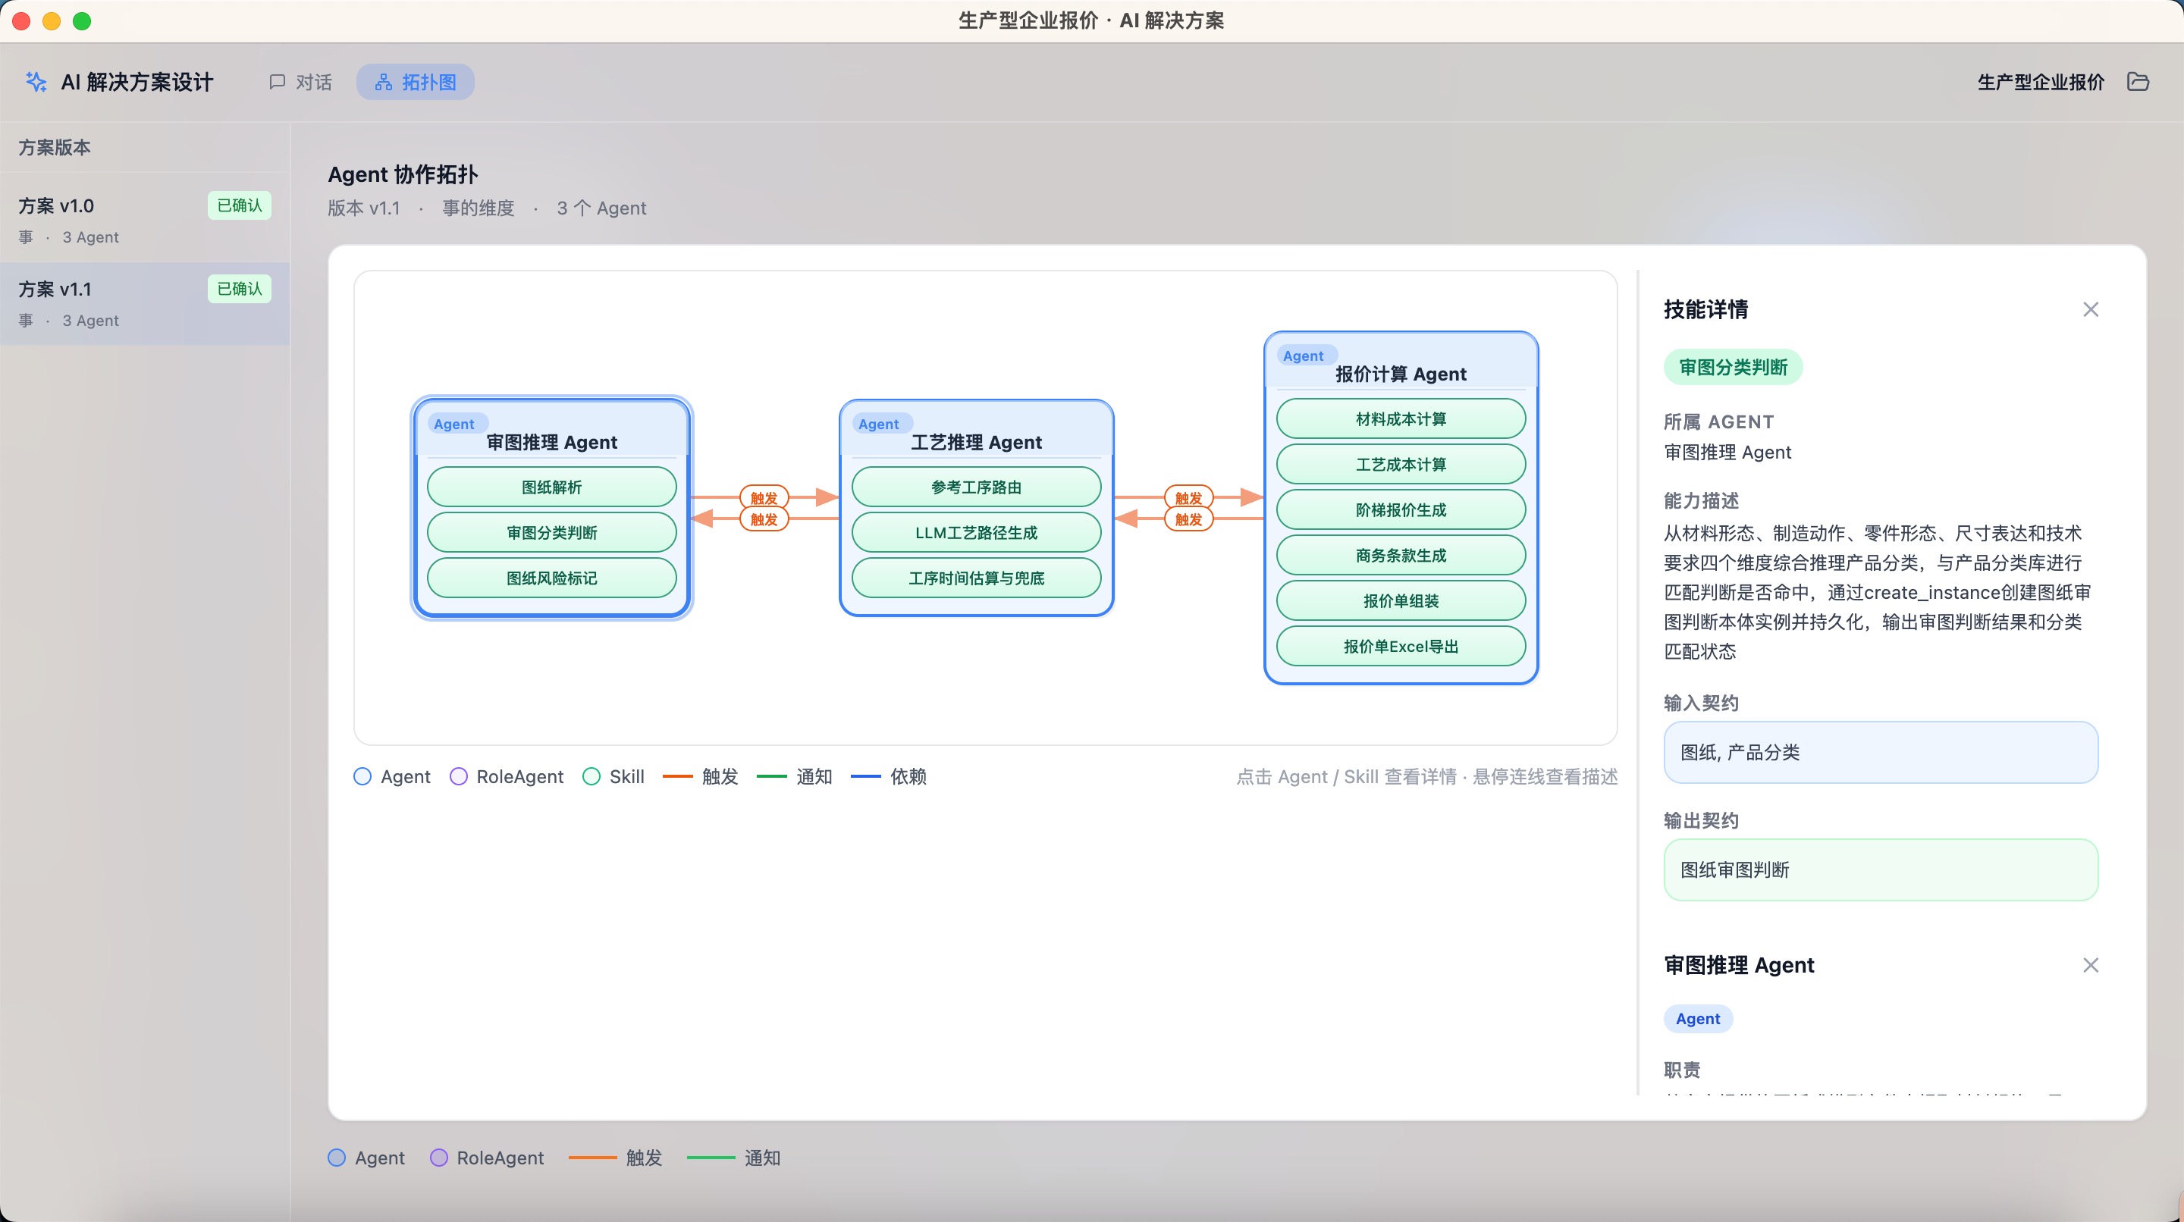Click the blue Agent badge in details
The width and height of the screenshot is (2184, 1222).
coord(1697,1019)
